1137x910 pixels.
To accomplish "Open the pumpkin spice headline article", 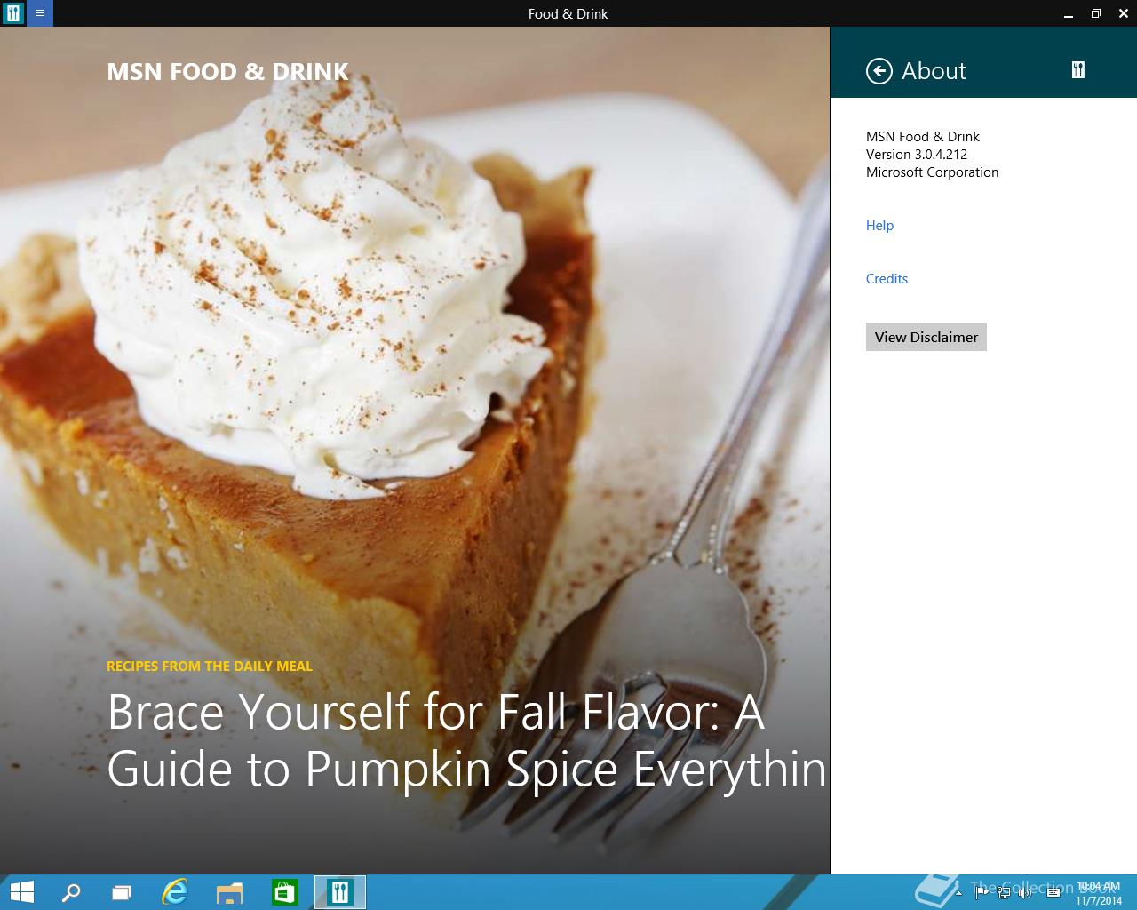I will (466, 740).
